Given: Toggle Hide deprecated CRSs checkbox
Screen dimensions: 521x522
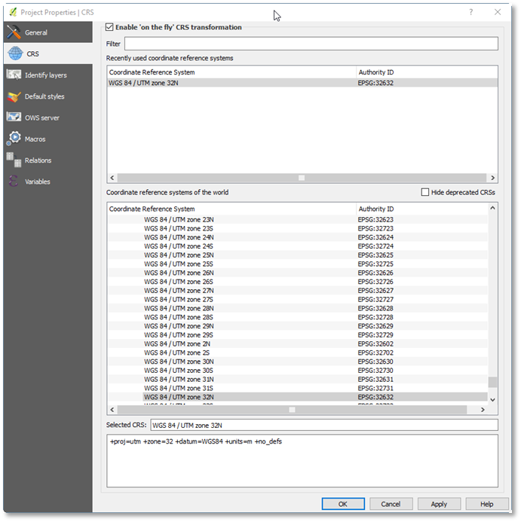Looking at the screenshot, I should (x=425, y=192).
